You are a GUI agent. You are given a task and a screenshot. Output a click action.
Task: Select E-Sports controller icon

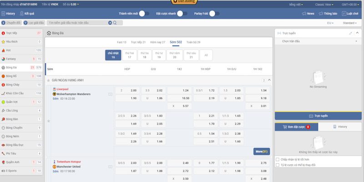tap(3, 171)
